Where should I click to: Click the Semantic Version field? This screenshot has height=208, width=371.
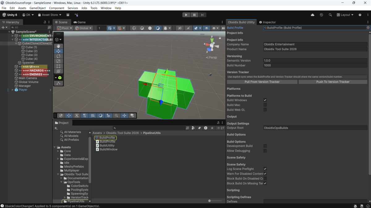(x=315, y=60)
